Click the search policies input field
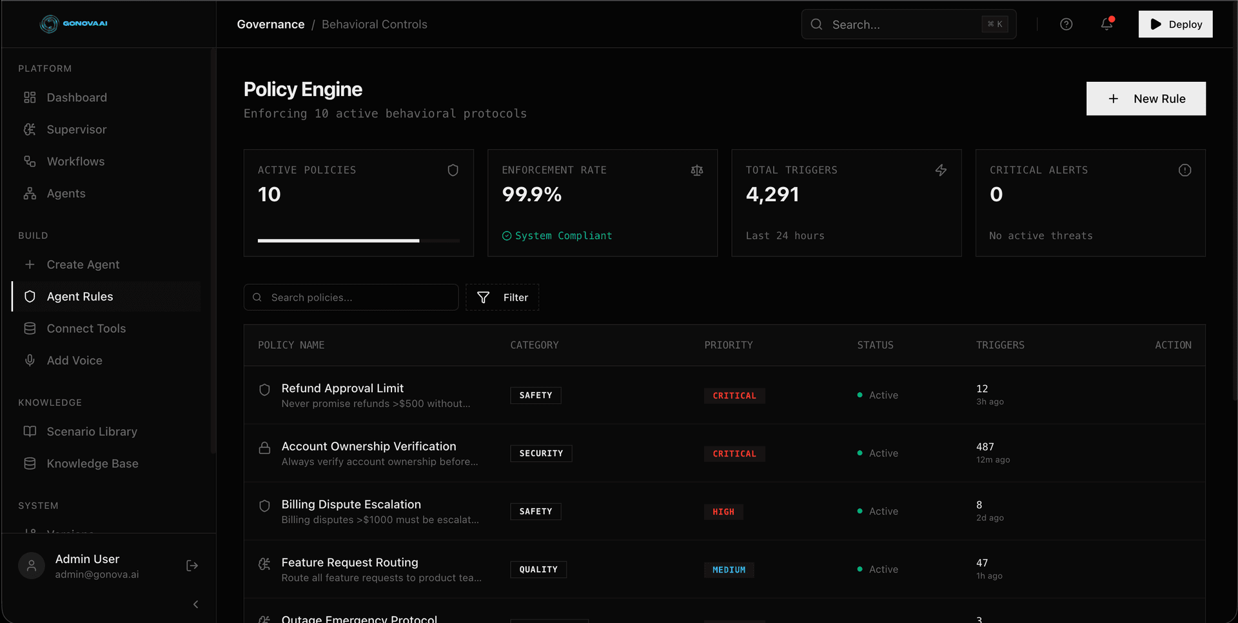The width and height of the screenshot is (1238, 623). [351, 297]
